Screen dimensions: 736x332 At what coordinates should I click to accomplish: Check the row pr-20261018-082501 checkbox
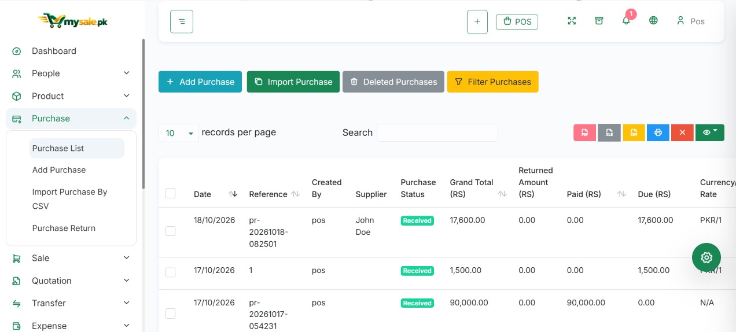point(170,231)
